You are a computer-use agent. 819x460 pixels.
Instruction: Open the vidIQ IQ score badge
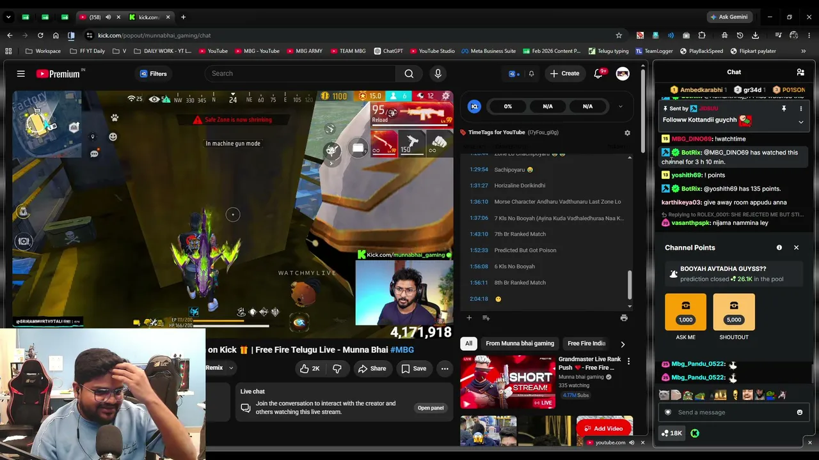(x=474, y=106)
